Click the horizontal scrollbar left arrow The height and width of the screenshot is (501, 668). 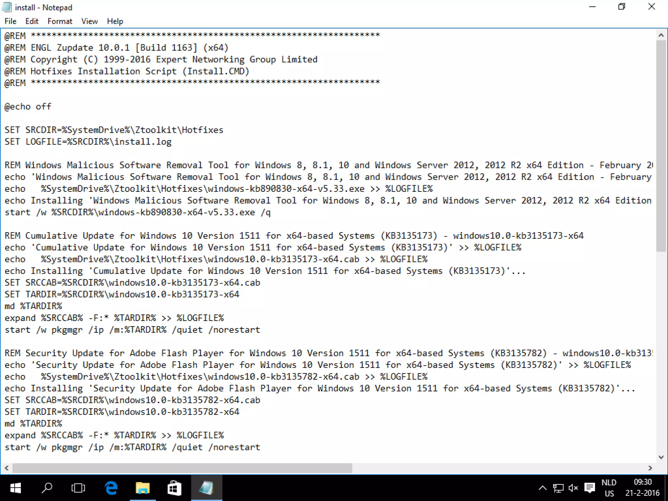pos(7,468)
